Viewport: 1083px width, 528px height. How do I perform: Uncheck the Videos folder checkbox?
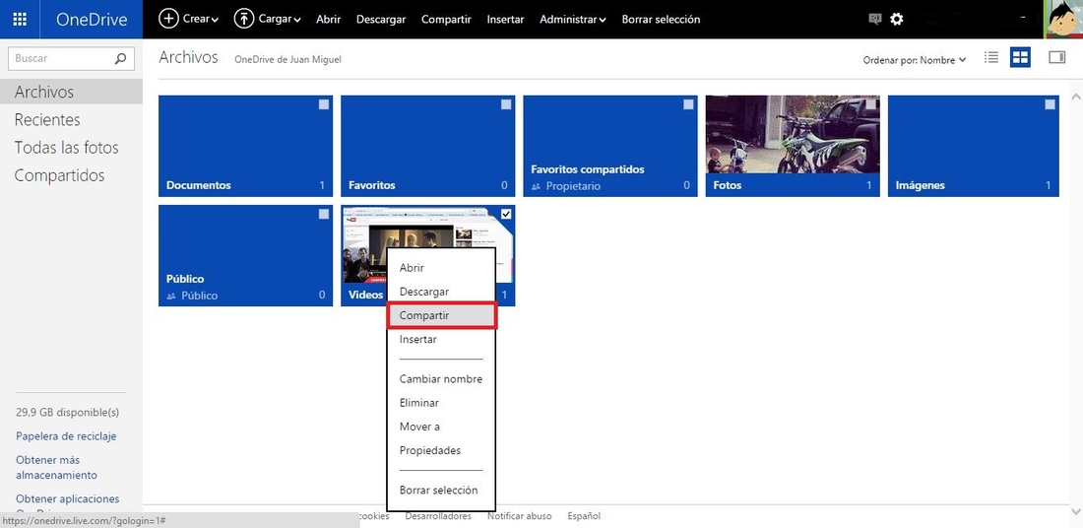[x=506, y=214]
